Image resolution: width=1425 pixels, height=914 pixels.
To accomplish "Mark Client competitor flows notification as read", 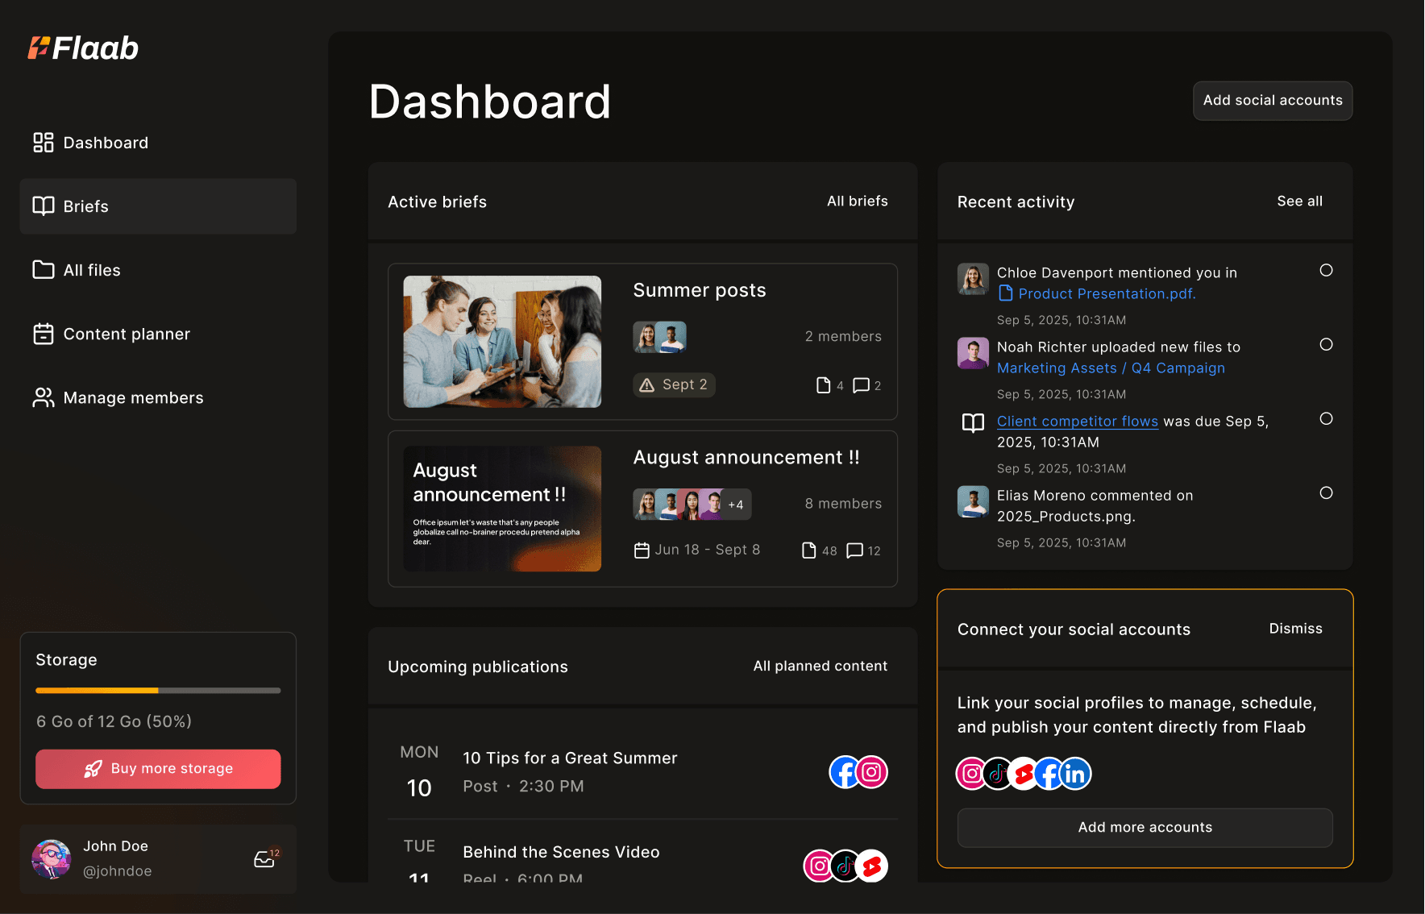I will click(x=1326, y=418).
